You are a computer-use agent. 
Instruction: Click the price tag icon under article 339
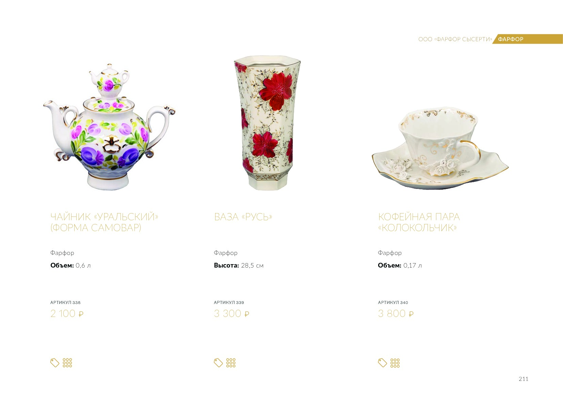click(x=218, y=363)
